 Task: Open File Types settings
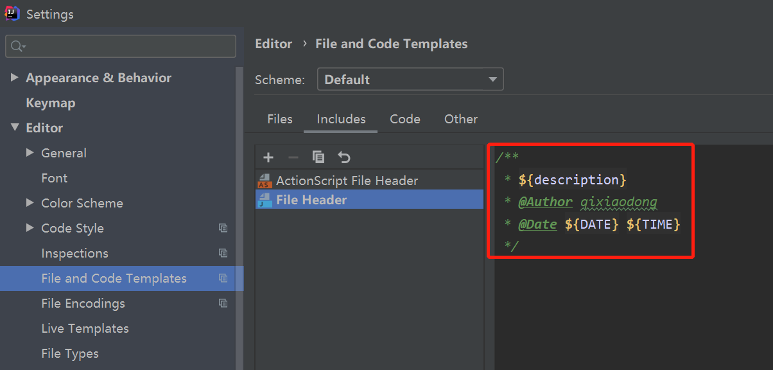(x=70, y=353)
